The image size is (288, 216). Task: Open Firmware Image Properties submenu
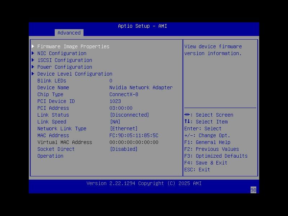tap(73, 46)
